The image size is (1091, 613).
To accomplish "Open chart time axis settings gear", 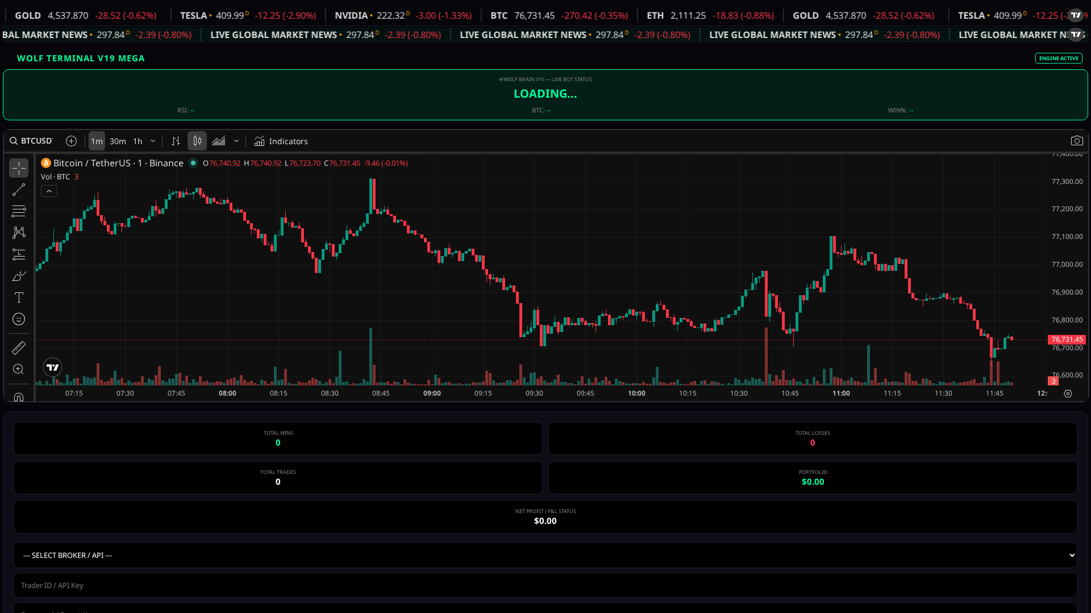I will point(1068,393).
